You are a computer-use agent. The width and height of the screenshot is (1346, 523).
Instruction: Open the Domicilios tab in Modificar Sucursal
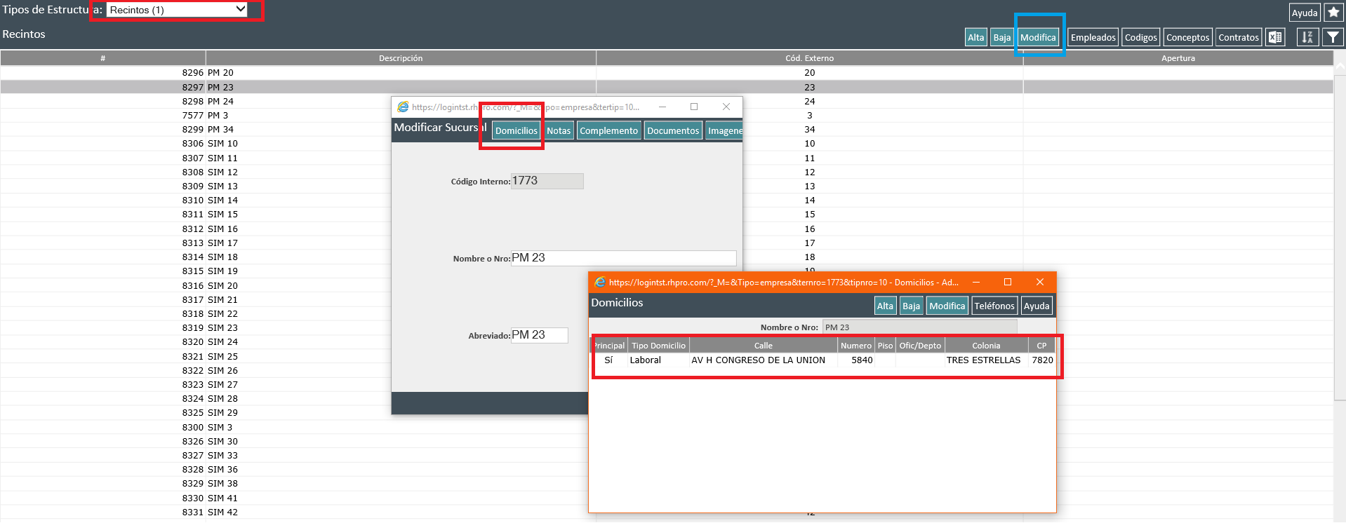coord(516,130)
